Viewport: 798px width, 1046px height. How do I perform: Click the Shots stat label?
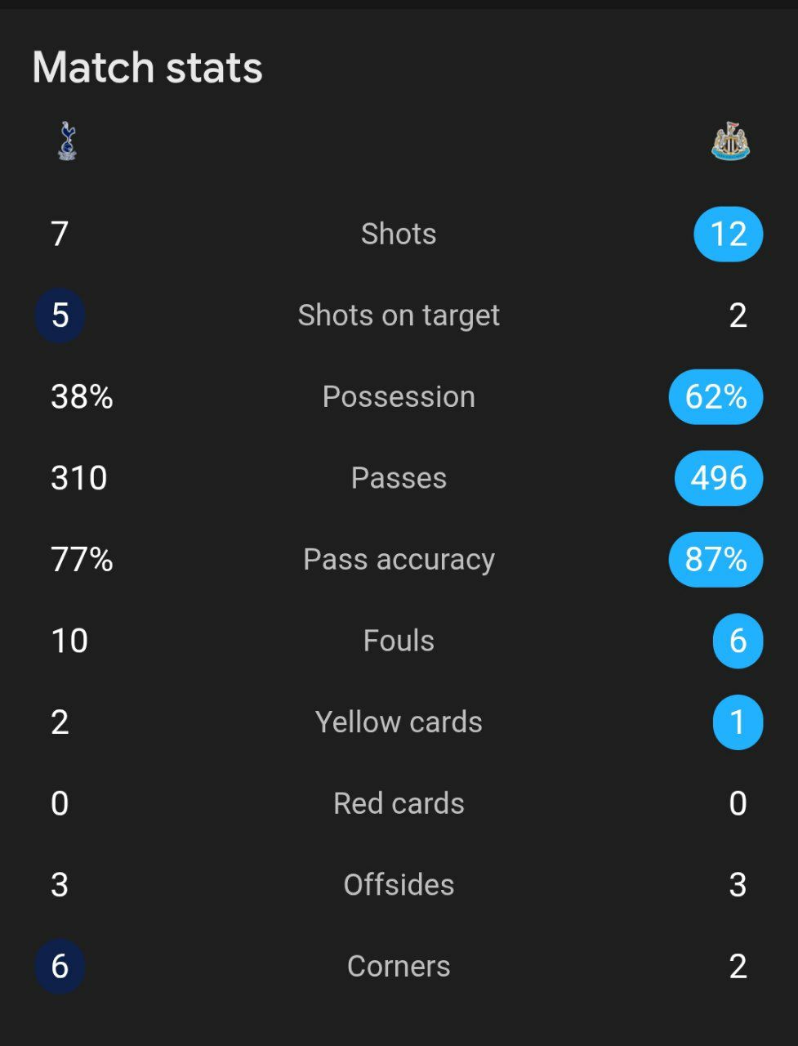399,234
